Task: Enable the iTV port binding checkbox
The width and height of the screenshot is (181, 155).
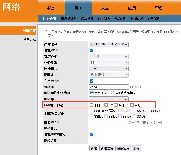Action: 106,105
